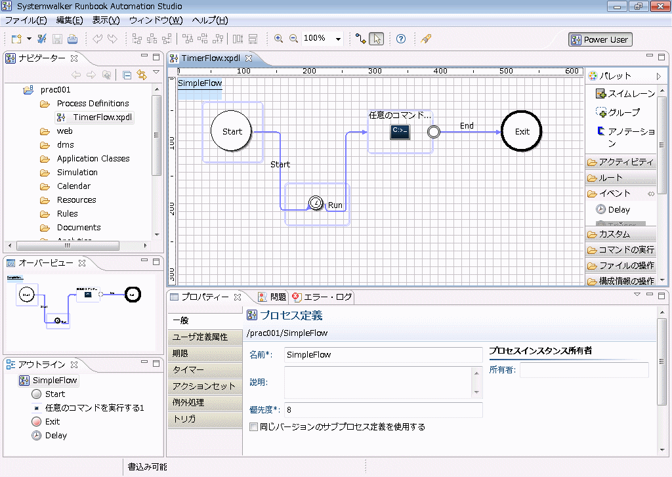Viewport: 672px width, 477px height.
Task: Expand the アクティビティ palette drawer
Action: (621, 161)
